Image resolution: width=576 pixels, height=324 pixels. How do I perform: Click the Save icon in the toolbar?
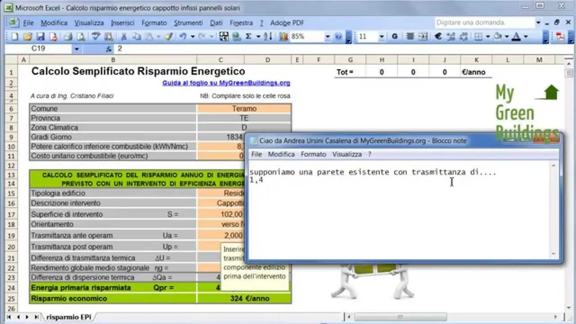click(x=40, y=37)
